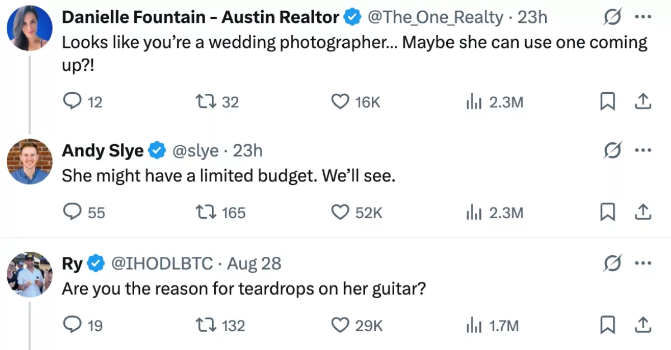Like Andy Slye's limited budget tweet

(x=339, y=212)
